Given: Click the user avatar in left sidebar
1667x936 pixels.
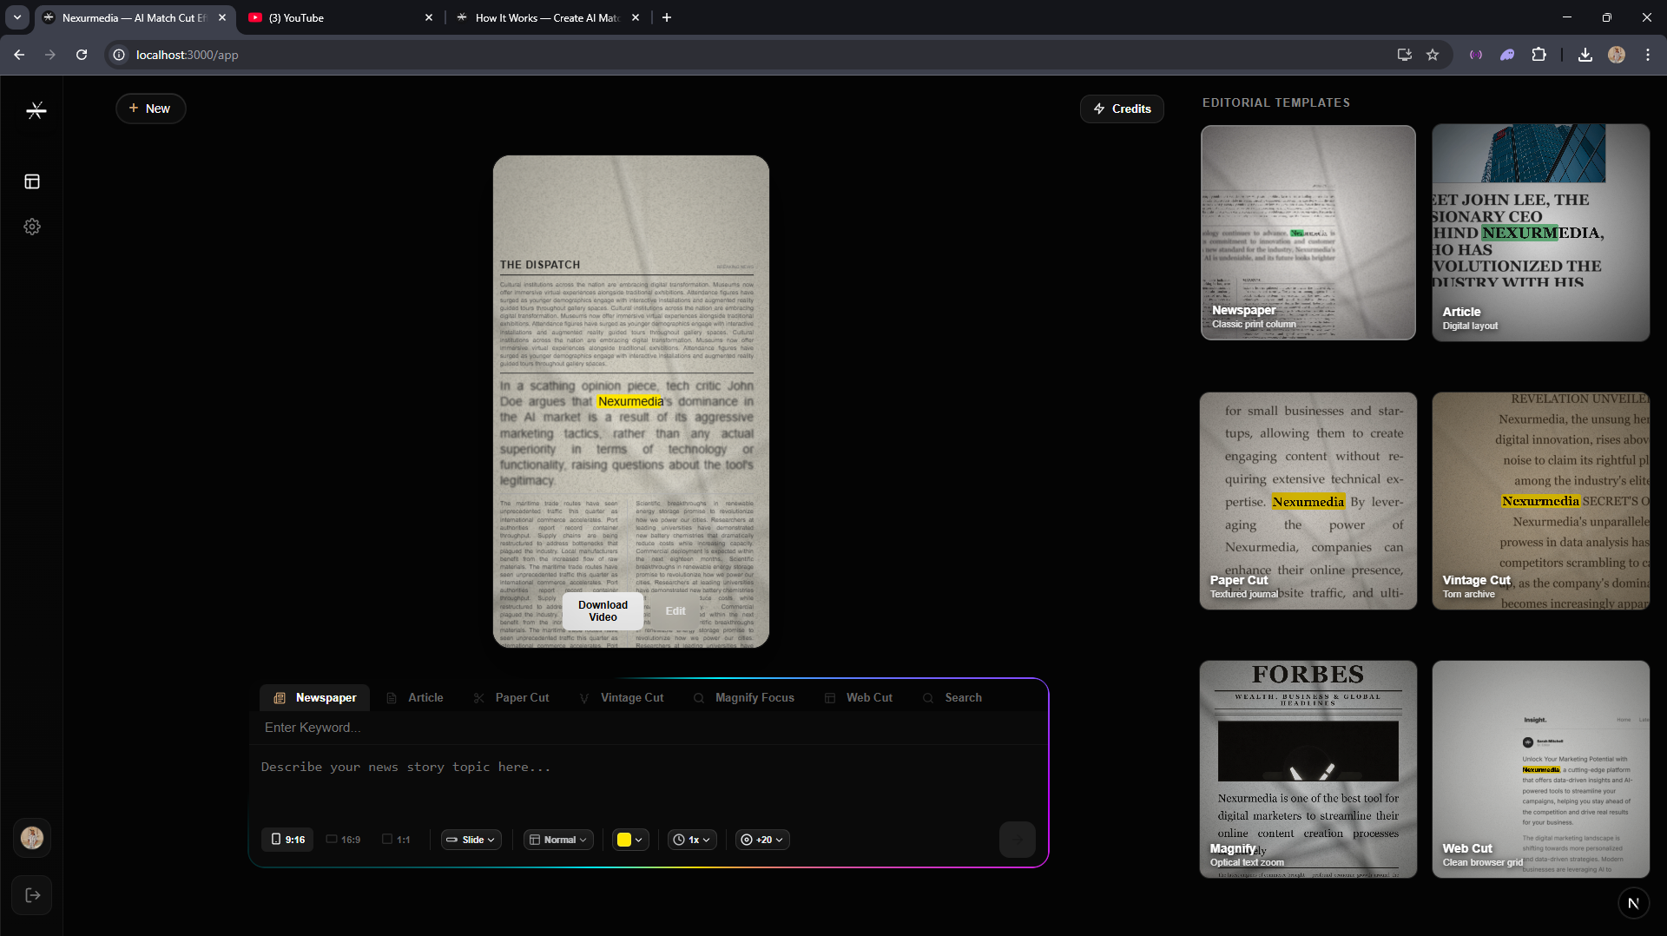Looking at the screenshot, I should (32, 838).
